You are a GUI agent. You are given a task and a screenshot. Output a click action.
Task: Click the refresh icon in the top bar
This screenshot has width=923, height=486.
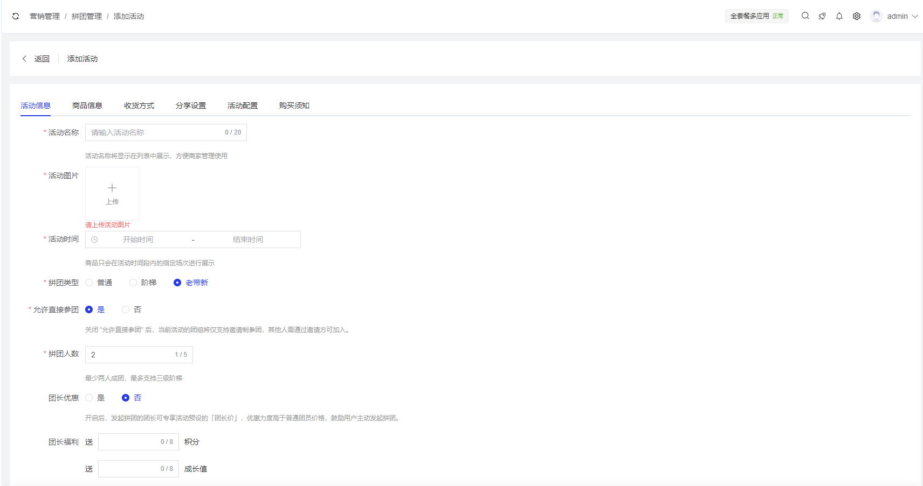pos(16,16)
